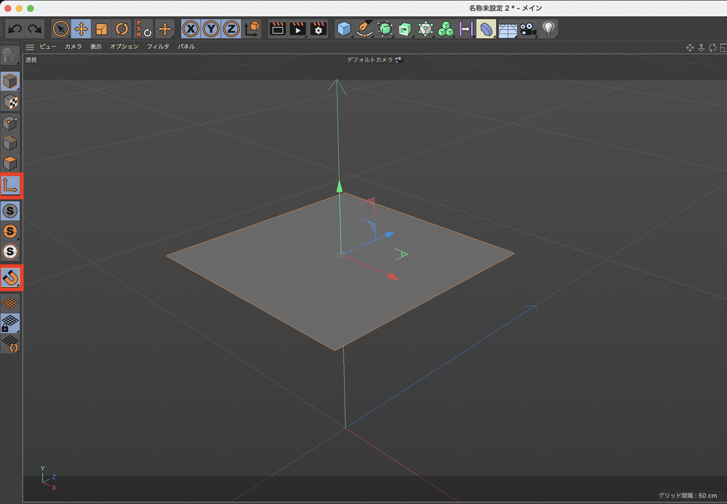The width and height of the screenshot is (727, 504).
Task: Click the green Y axis arrow handle
Action: pyautogui.click(x=340, y=187)
